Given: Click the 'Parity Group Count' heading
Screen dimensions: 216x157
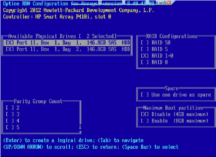Looking at the screenshot, I should 38,101.
